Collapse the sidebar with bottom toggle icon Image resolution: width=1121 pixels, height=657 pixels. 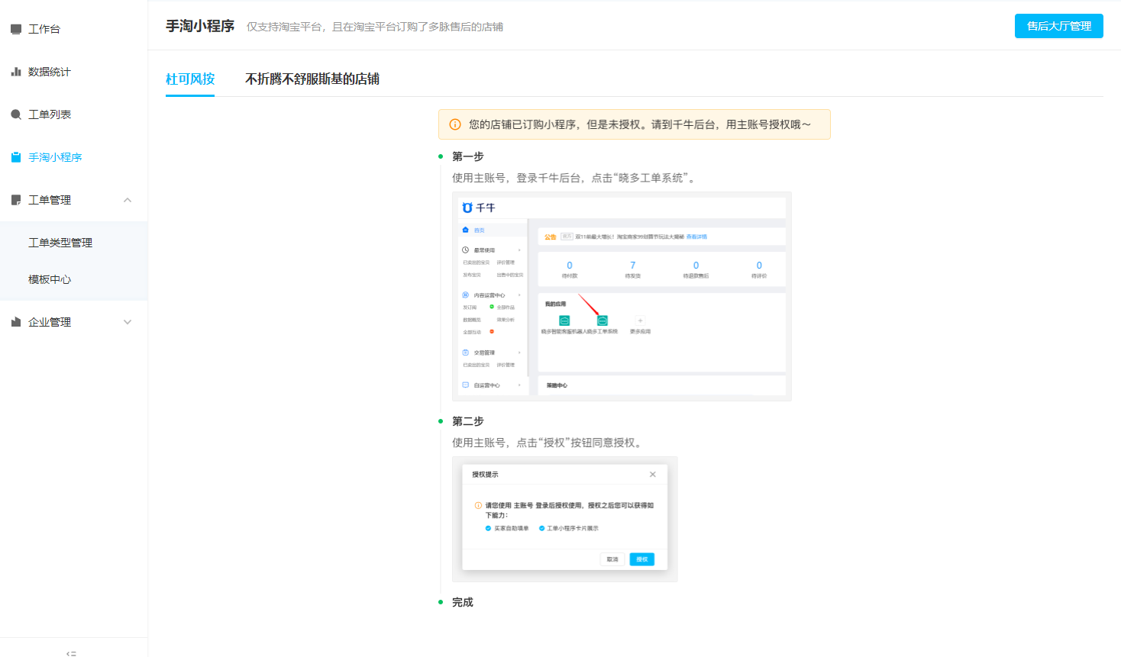coord(72,653)
